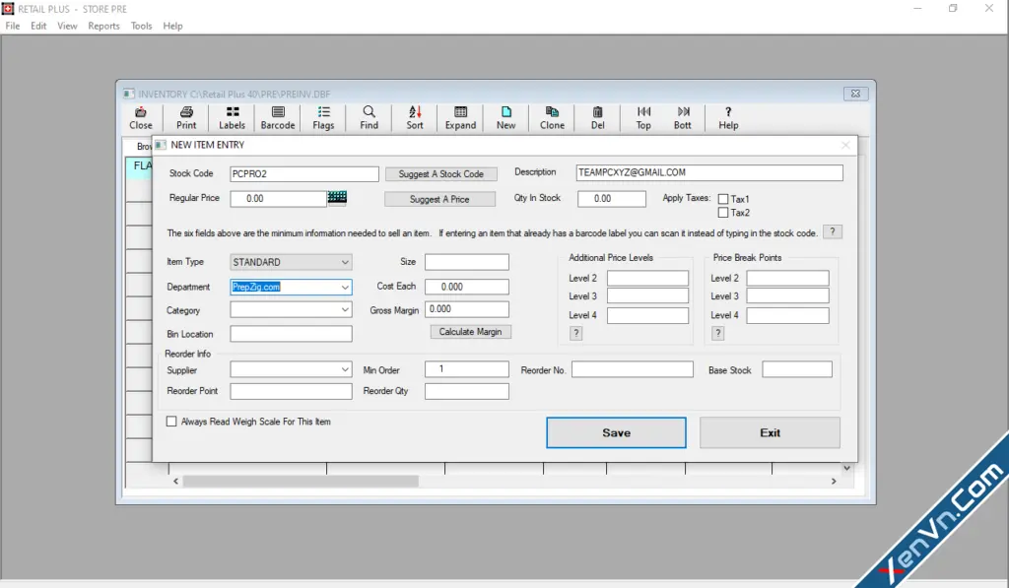The height and width of the screenshot is (588, 1009).
Task: Open the calculator icon beside Regular Price
Action: tap(337, 198)
